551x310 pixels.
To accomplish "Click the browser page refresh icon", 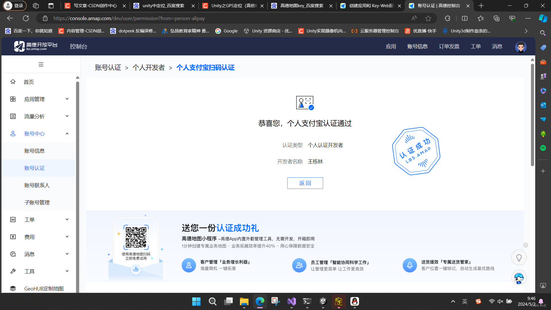I will click(x=26, y=18).
